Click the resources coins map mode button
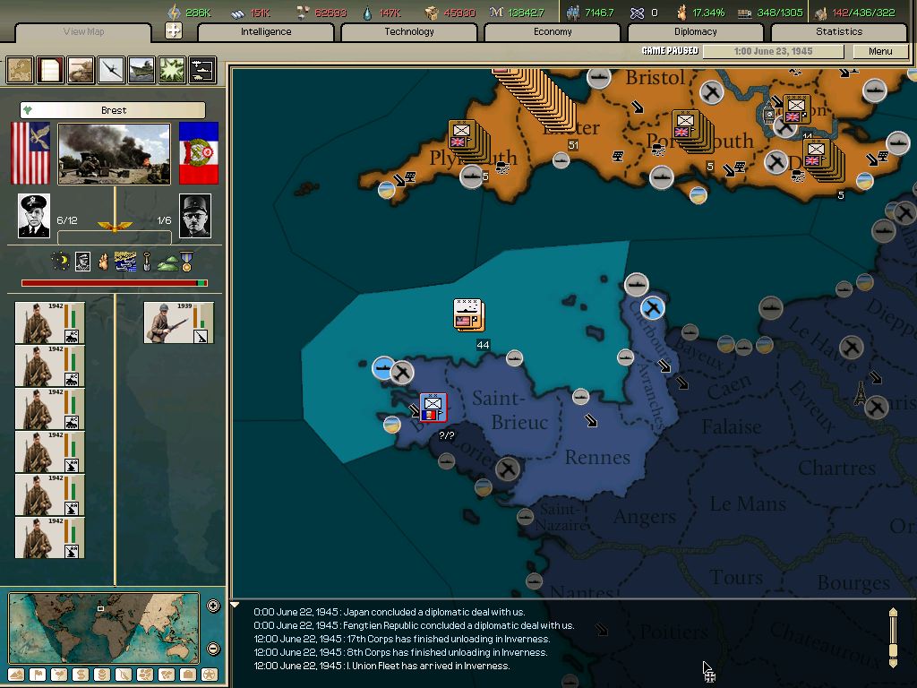The width and height of the screenshot is (917, 688). pos(101,676)
